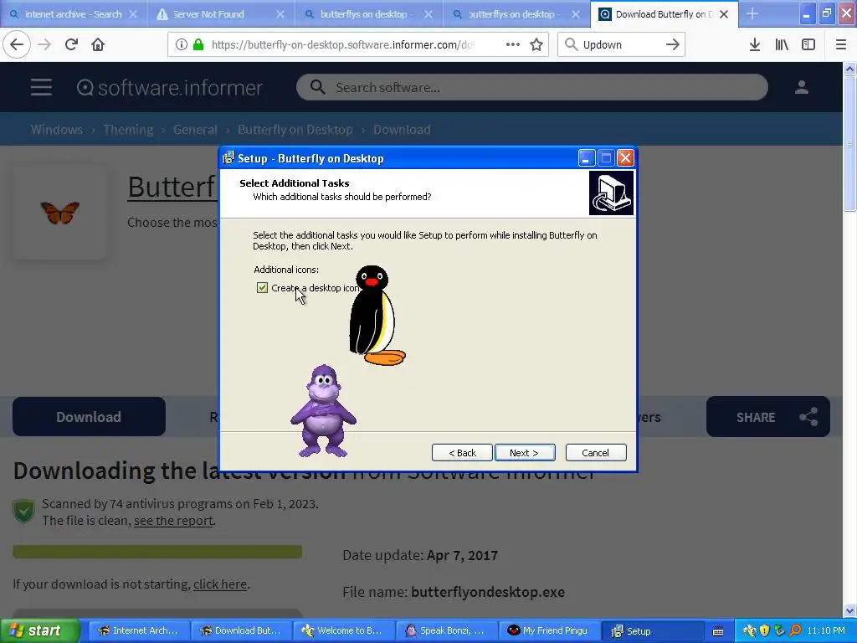Switch to Welcome to B... taskbar item

click(343, 630)
